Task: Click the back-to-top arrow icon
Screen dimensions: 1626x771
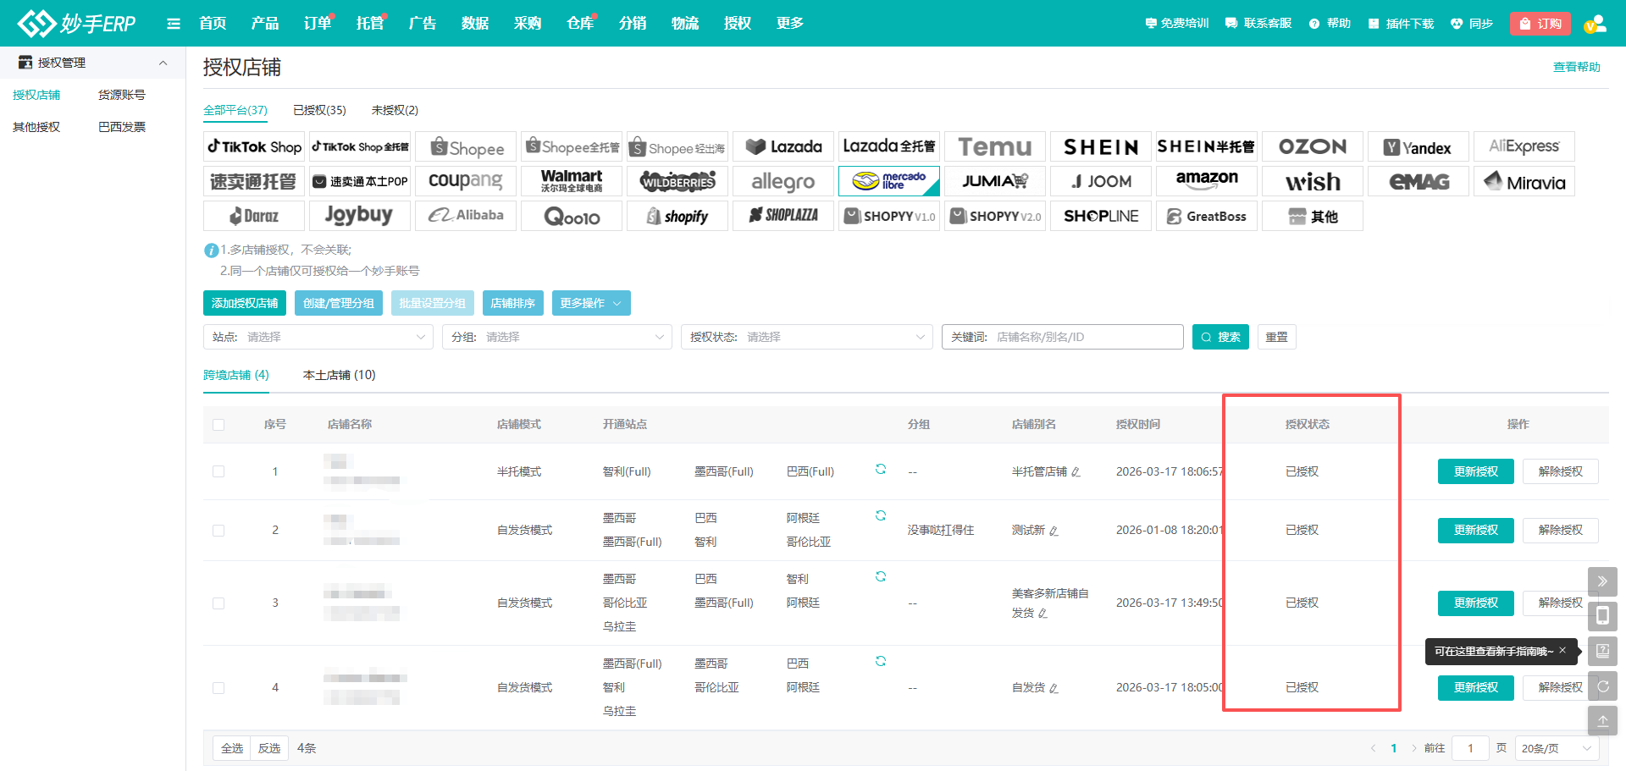Action: pyautogui.click(x=1602, y=721)
